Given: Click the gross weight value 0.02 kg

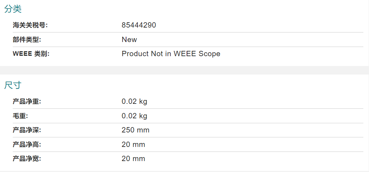Looking at the screenshot, I should coord(134,116).
